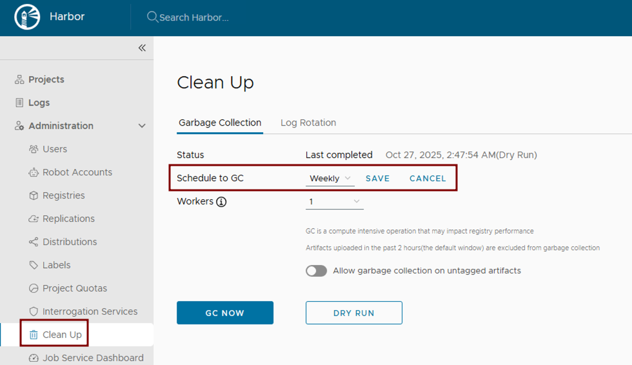Open the Workers count dropdown

point(334,202)
